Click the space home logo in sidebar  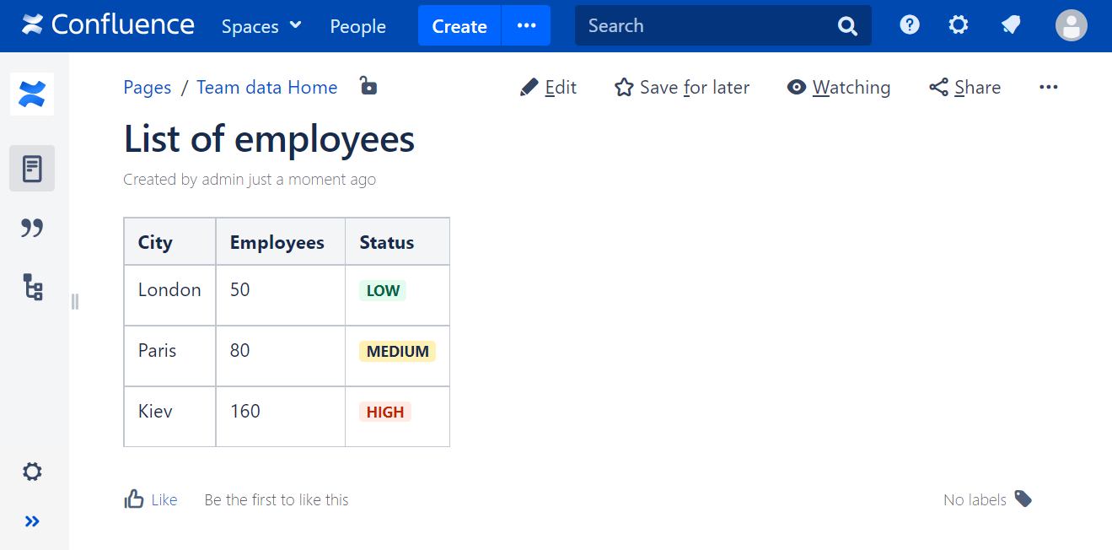pos(32,94)
